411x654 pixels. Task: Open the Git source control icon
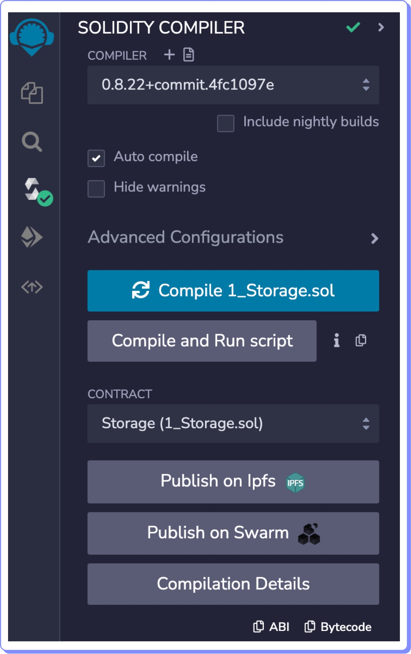pyautogui.click(x=32, y=286)
